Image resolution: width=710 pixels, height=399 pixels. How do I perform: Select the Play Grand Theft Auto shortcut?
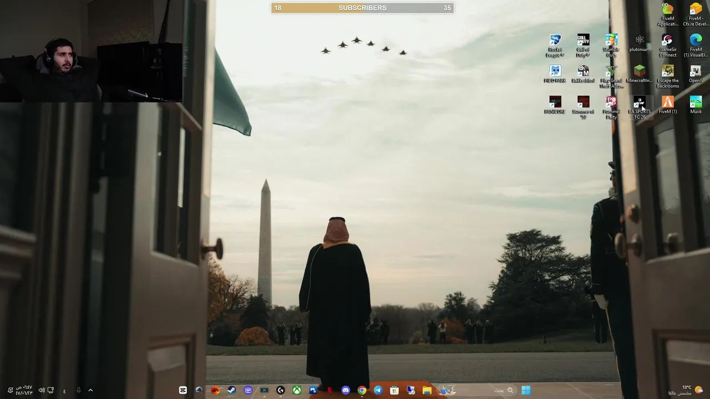point(611,76)
